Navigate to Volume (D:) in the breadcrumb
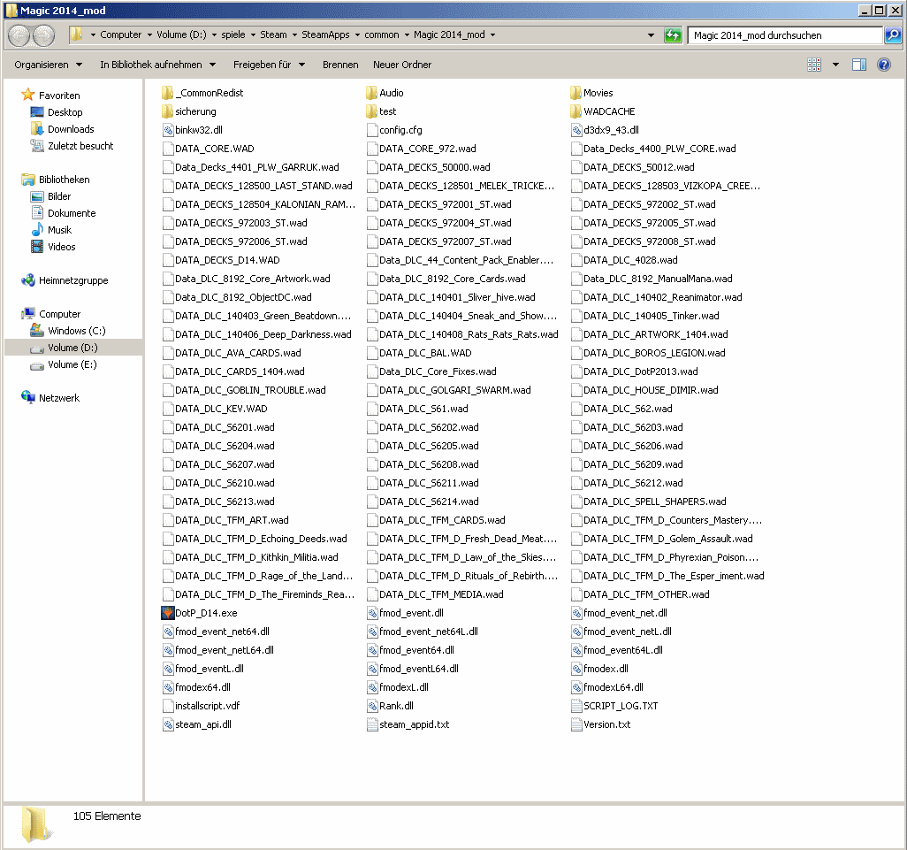This screenshot has width=907, height=850. (181, 34)
